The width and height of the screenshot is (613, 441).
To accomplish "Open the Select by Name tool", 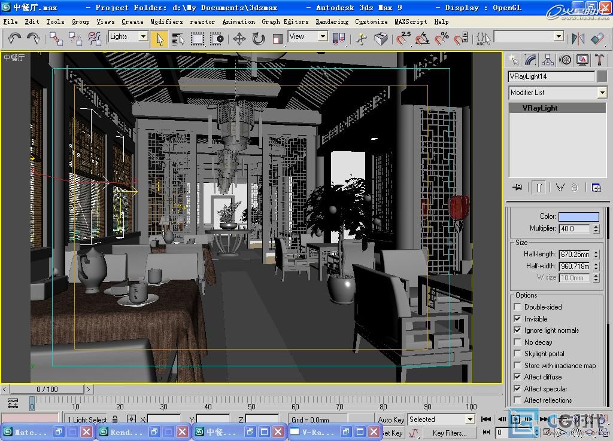I will point(178,39).
